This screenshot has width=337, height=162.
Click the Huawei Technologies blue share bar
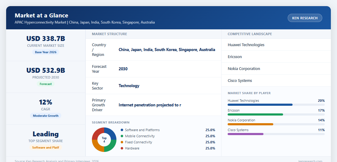click(x=260, y=105)
